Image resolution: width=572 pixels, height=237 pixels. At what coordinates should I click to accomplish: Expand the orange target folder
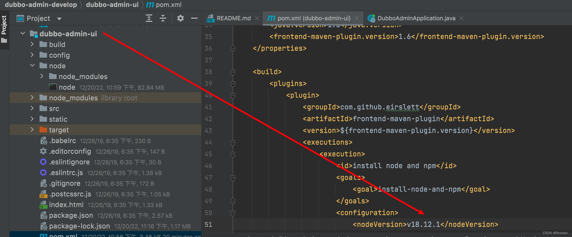click(32, 130)
